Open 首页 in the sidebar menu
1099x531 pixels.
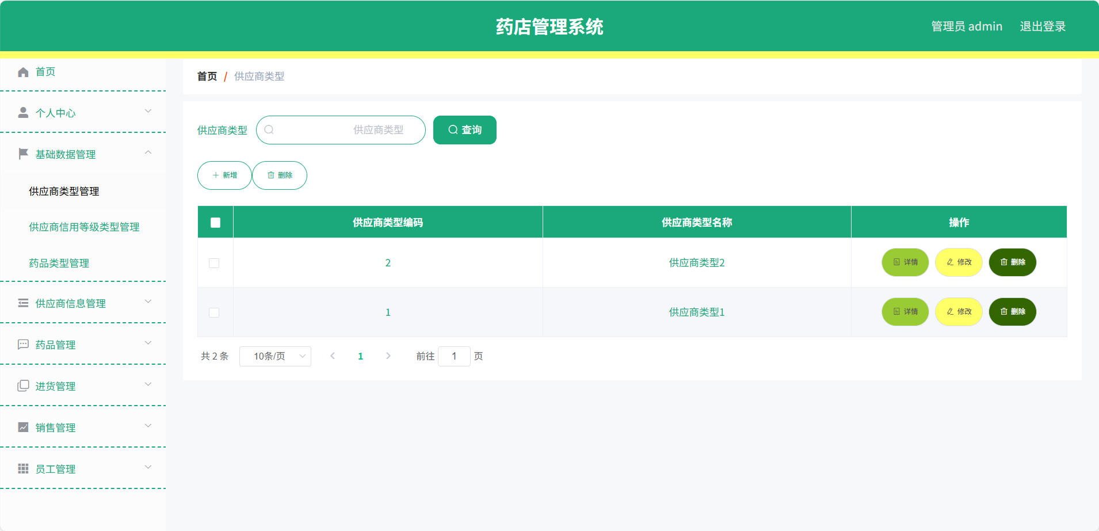click(x=83, y=72)
